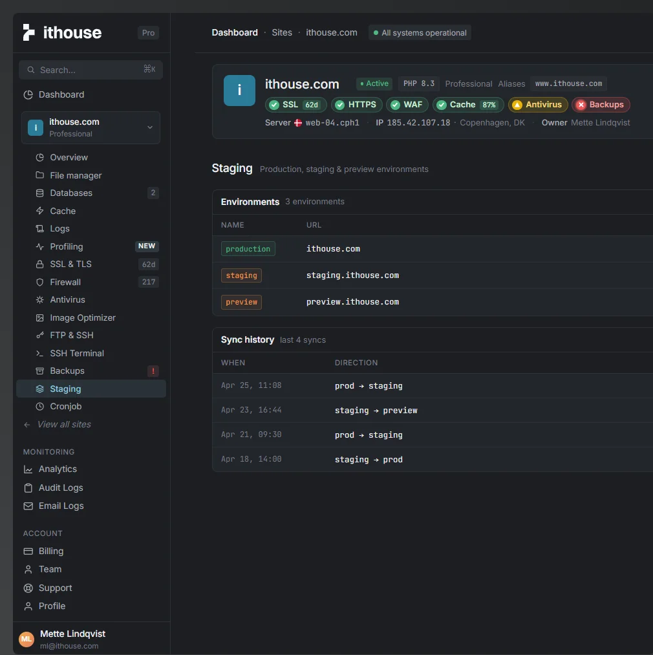The height and width of the screenshot is (655, 653).
Task: Click the All systems operational status
Action: coord(420,32)
